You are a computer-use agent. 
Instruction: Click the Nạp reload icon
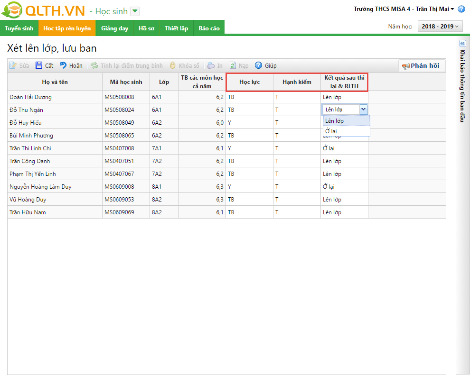(233, 66)
